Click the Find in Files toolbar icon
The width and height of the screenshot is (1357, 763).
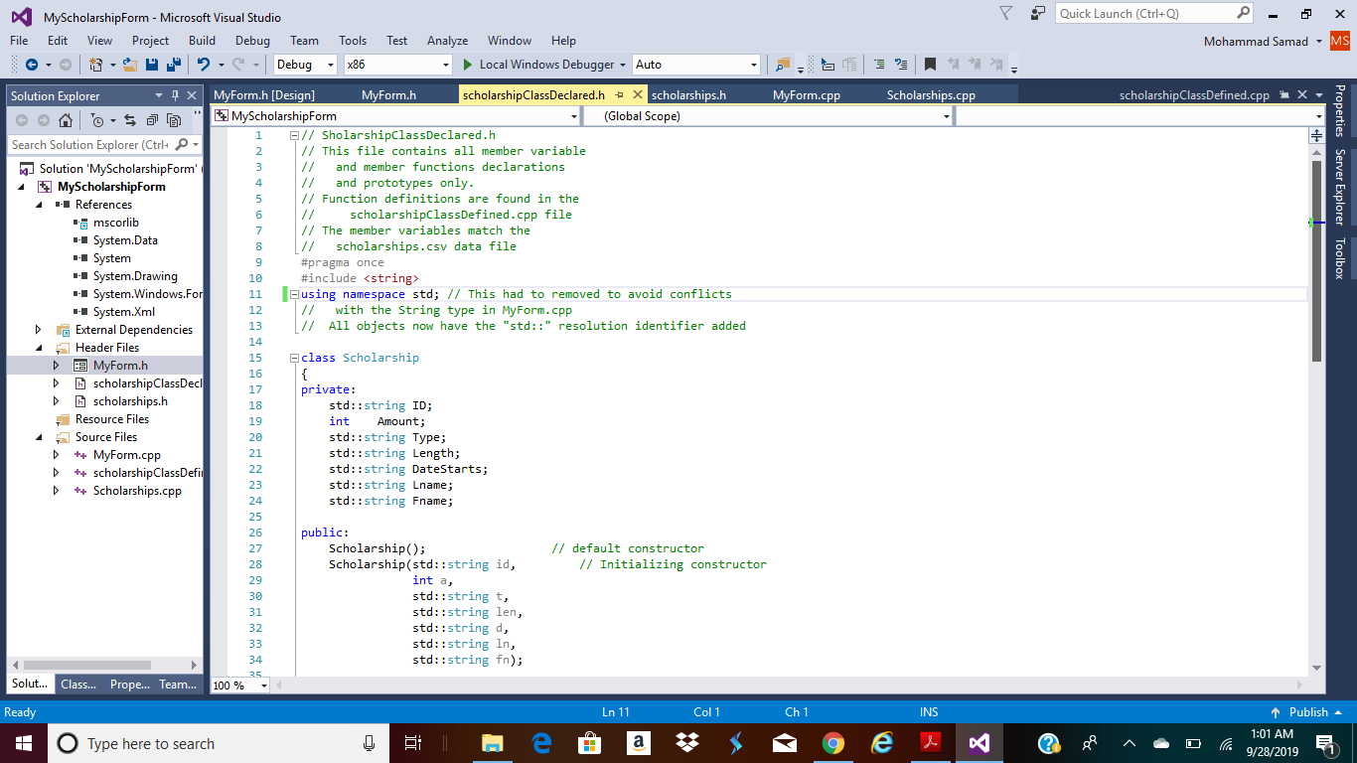pos(783,65)
